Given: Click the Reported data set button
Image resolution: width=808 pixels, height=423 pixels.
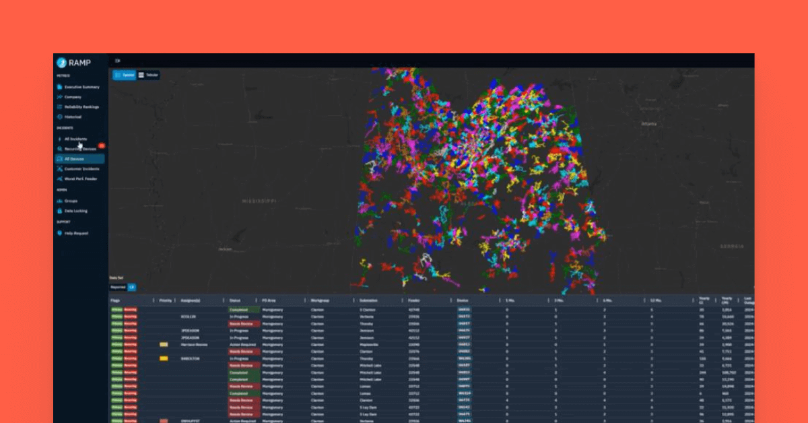Looking at the screenshot, I should coord(118,287).
